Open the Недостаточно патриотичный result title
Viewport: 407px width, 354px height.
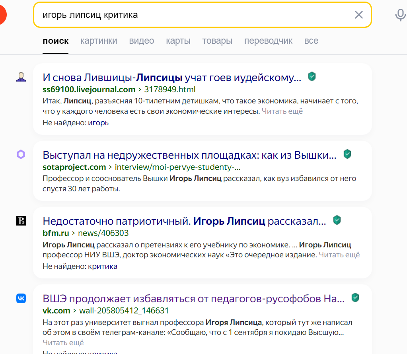[184, 221]
